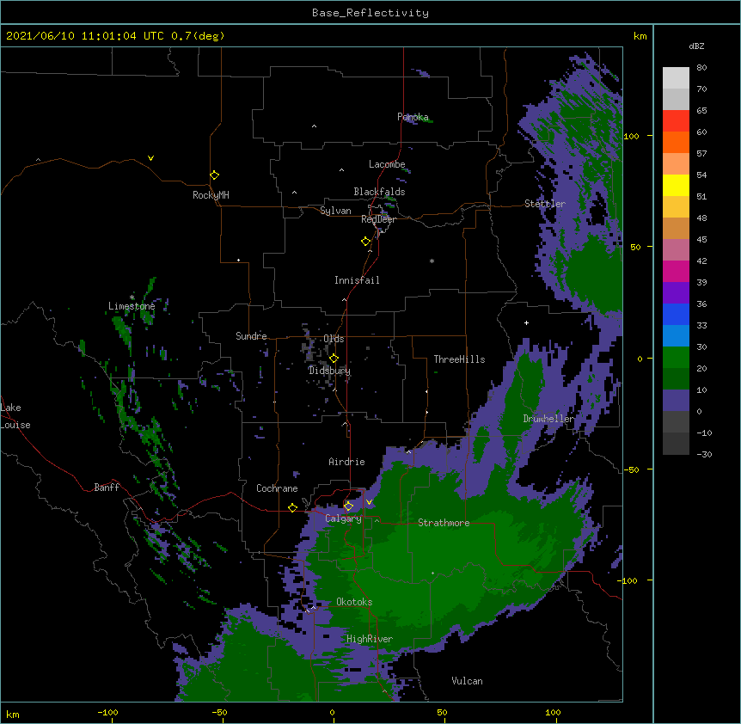Viewport: 741px width, 724px height.
Task: Click the white asterisk east of Innisfail
Action: point(432,261)
